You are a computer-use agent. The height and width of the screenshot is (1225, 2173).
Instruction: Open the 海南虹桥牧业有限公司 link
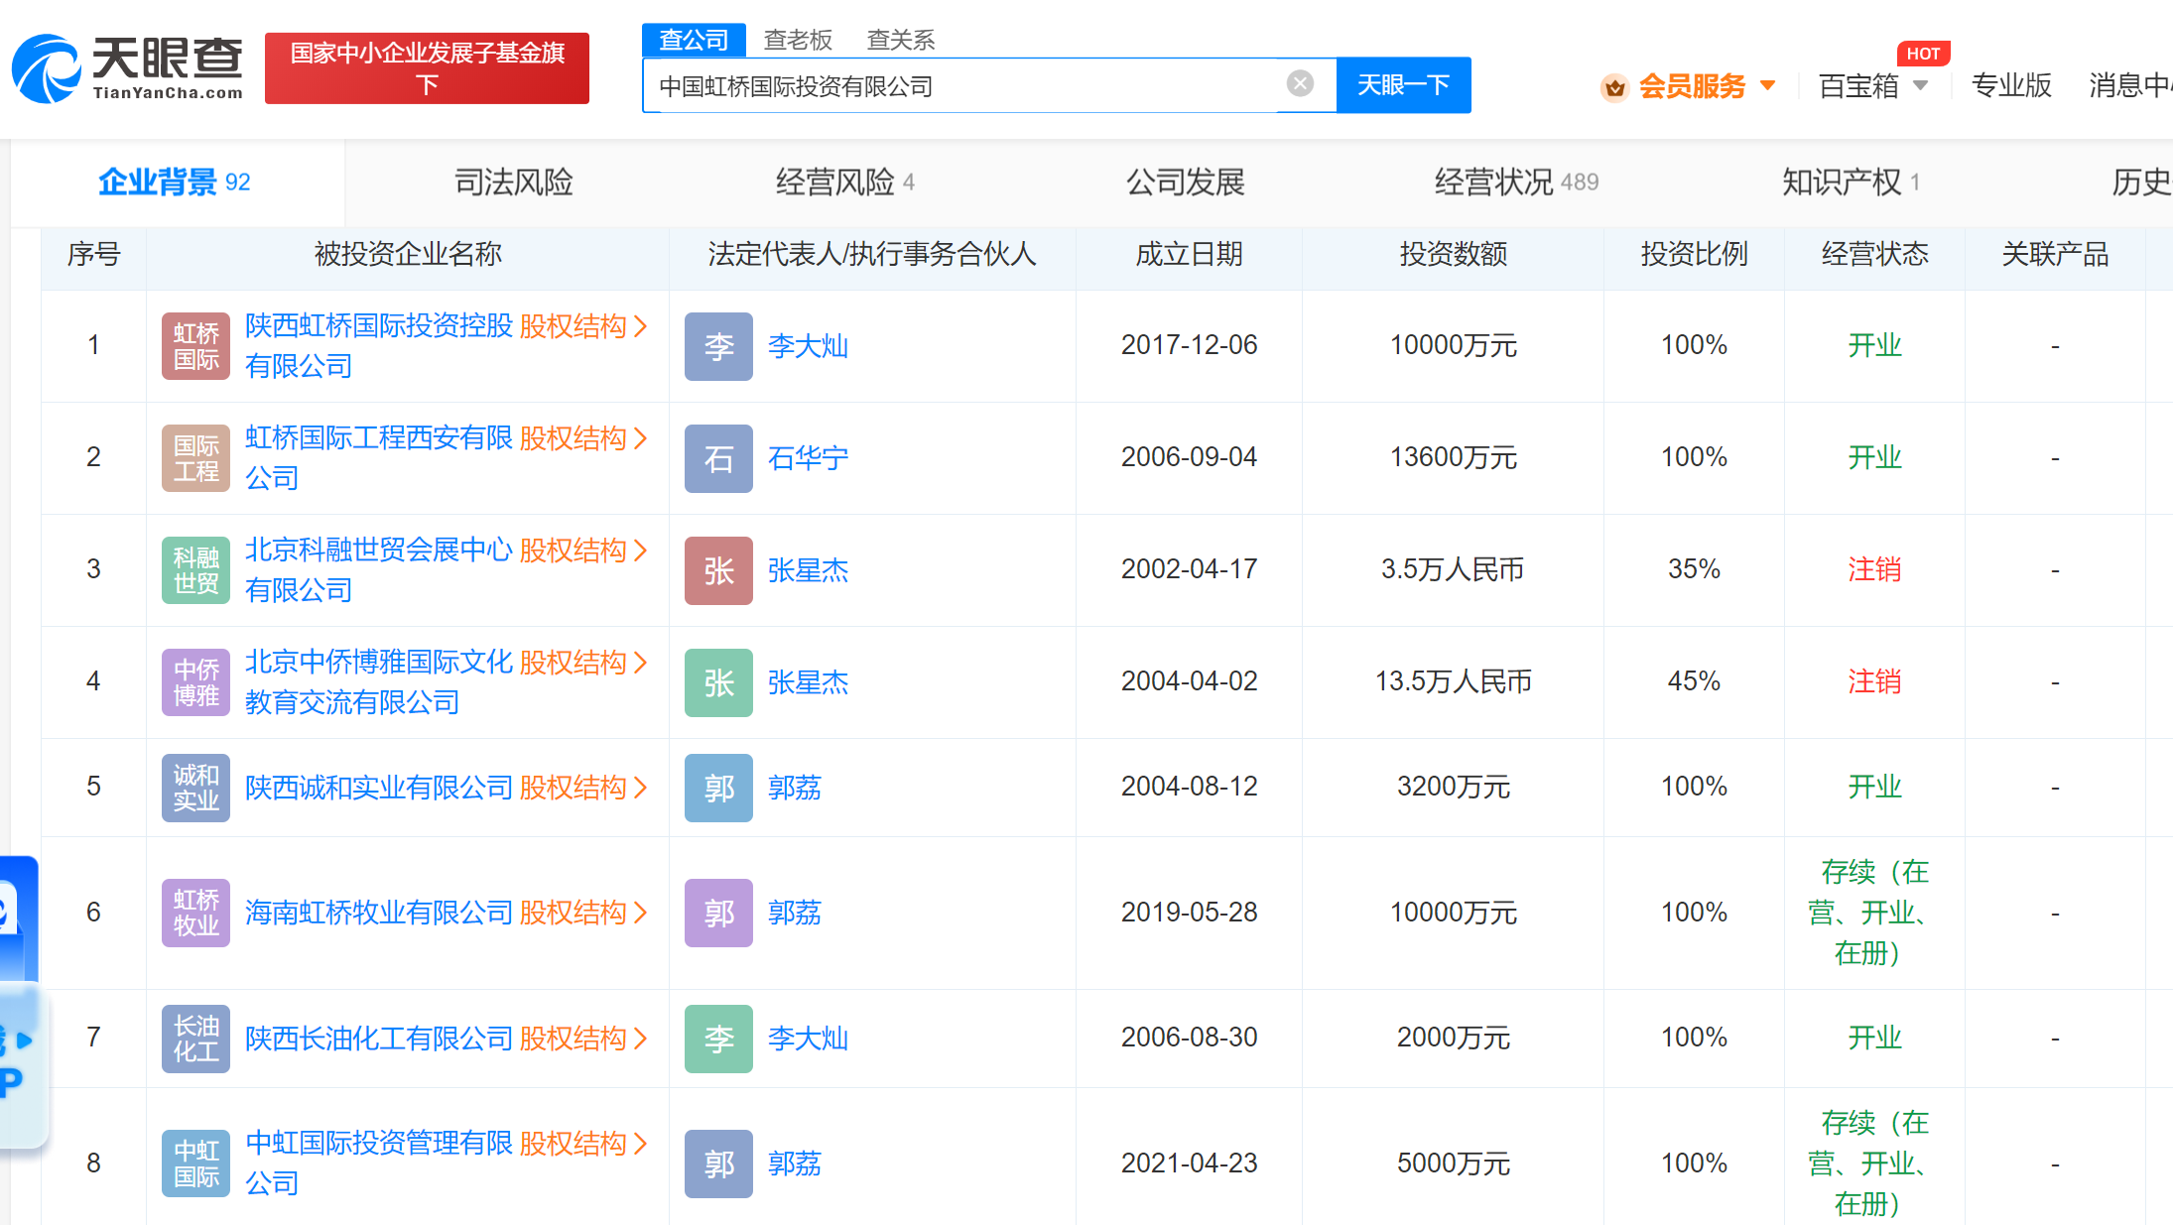pos(378,913)
